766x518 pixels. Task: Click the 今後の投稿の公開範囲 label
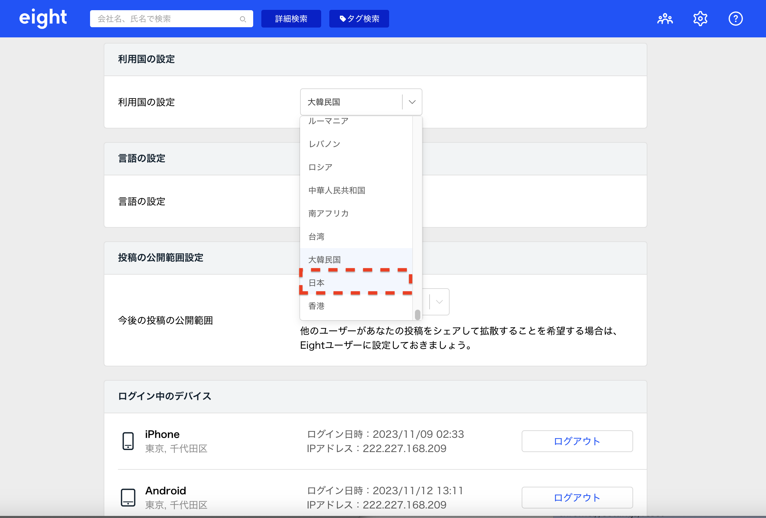pos(165,320)
